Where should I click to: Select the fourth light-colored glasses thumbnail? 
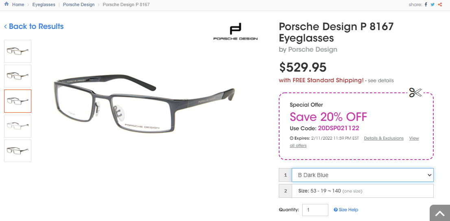[x=17, y=126]
